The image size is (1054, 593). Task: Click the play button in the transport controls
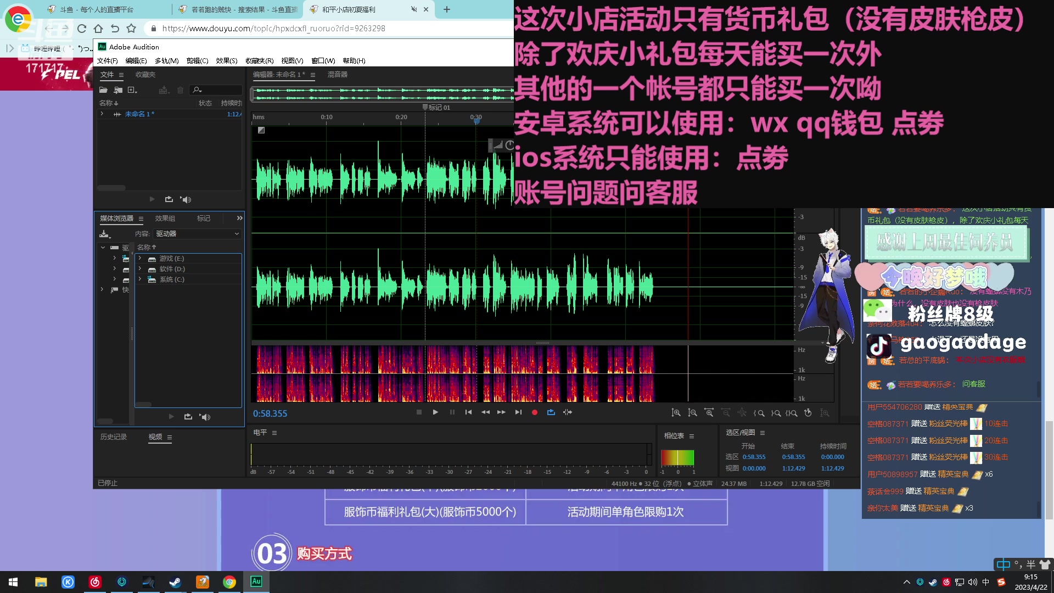435,412
